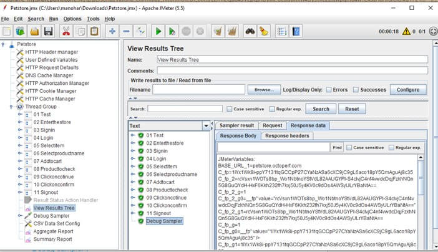Viewport: 438px width, 252px height.
Task: Select Summary Report in test plan
Action: tap(52, 239)
